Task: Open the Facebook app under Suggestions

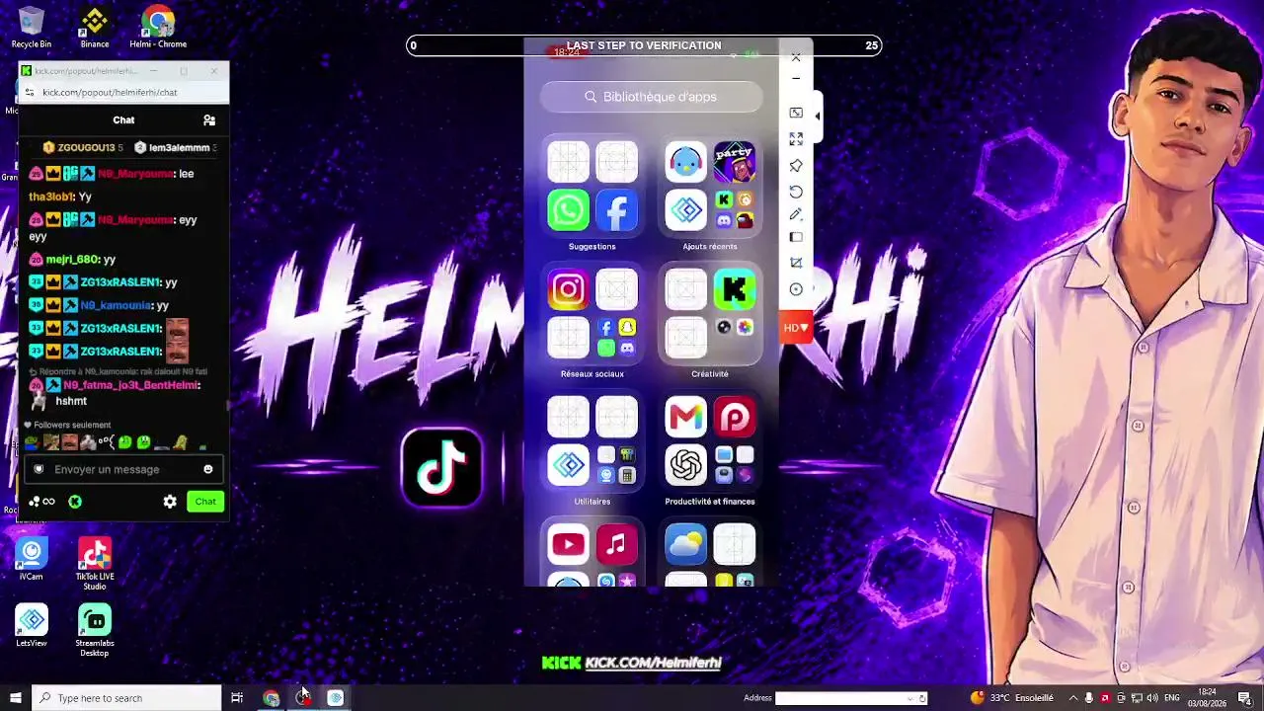Action: pos(616,210)
